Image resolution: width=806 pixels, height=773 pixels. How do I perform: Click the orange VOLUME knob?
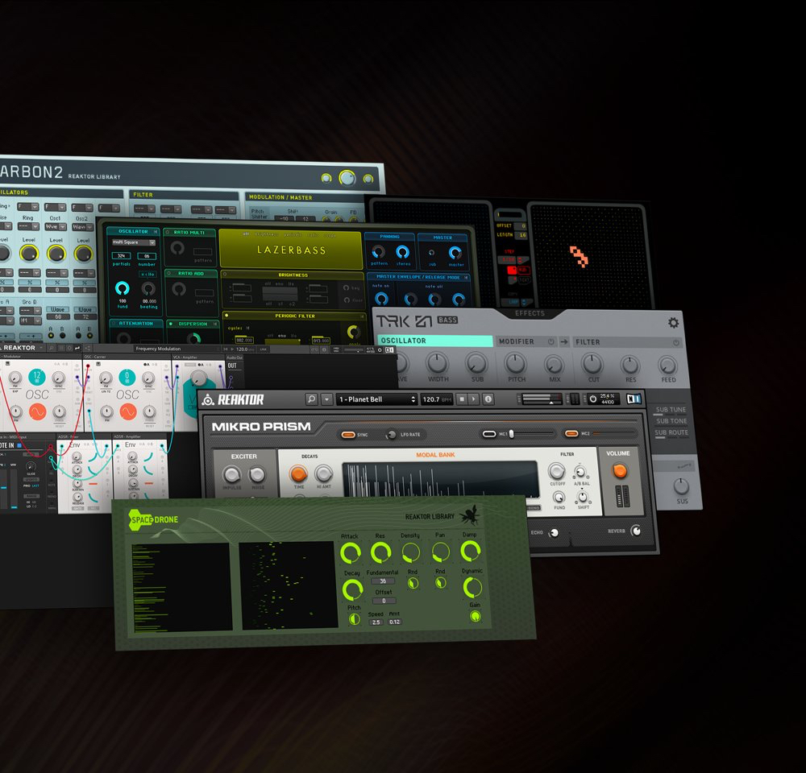point(620,471)
